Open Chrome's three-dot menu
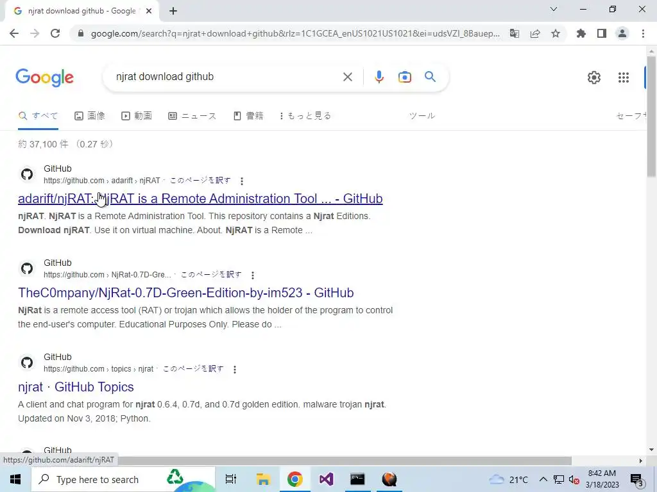Image resolution: width=657 pixels, height=492 pixels. (x=643, y=33)
